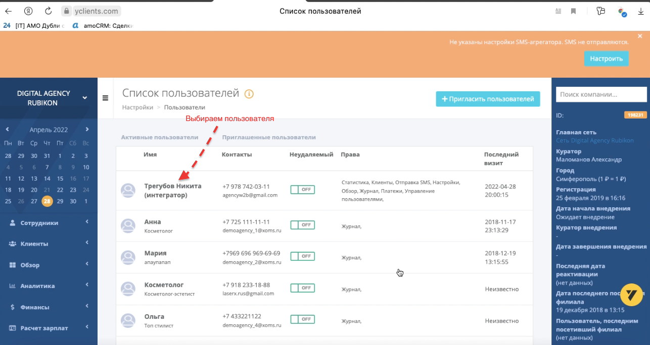Open Сеть Digital Agency Rubikon network link

coord(595,141)
